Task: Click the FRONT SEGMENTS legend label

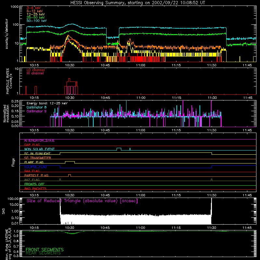Action: point(45,250)
